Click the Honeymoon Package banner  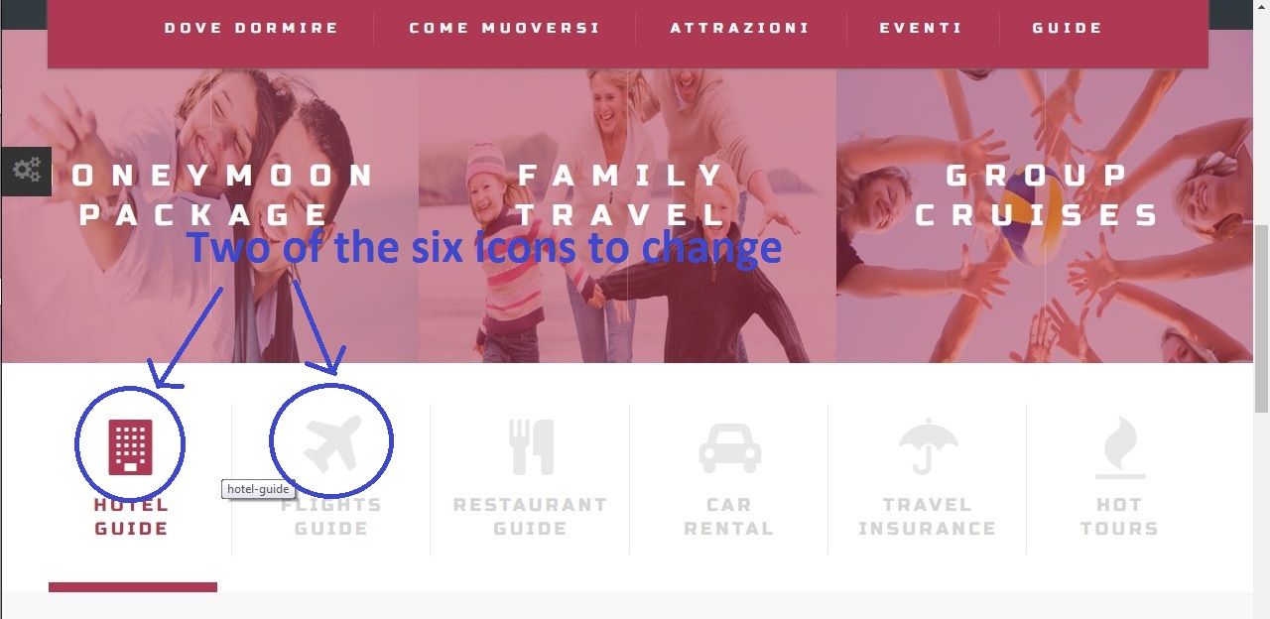tap(209, 216)
